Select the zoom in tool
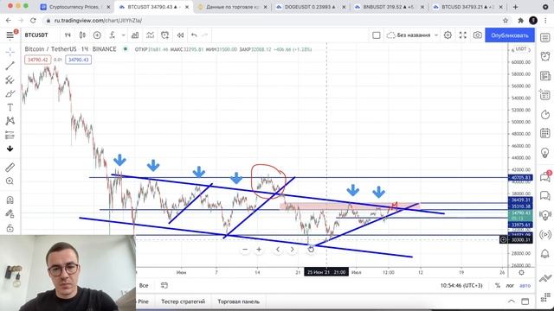554x311 pixels. [10, 181]
